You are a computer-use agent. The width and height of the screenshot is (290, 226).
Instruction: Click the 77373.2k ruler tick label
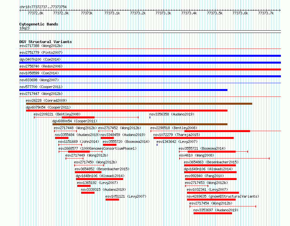138,13
